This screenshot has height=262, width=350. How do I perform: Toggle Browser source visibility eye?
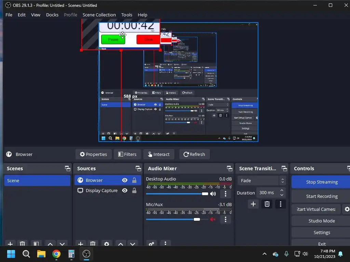[x=125, y=180]
